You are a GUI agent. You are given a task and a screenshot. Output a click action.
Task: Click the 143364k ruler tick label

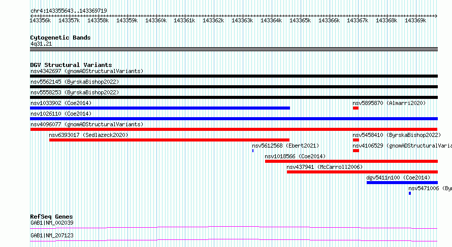tap(271, 20)
